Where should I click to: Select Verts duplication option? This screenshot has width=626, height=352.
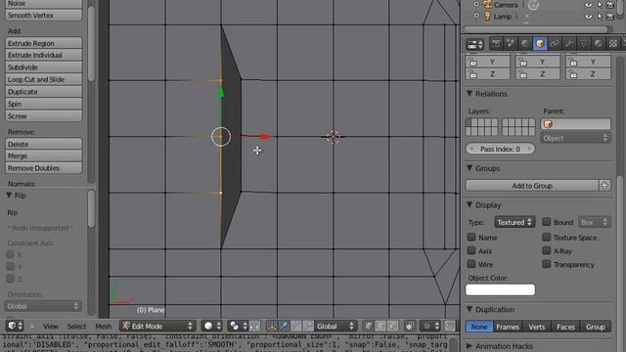tap(537, 327)
